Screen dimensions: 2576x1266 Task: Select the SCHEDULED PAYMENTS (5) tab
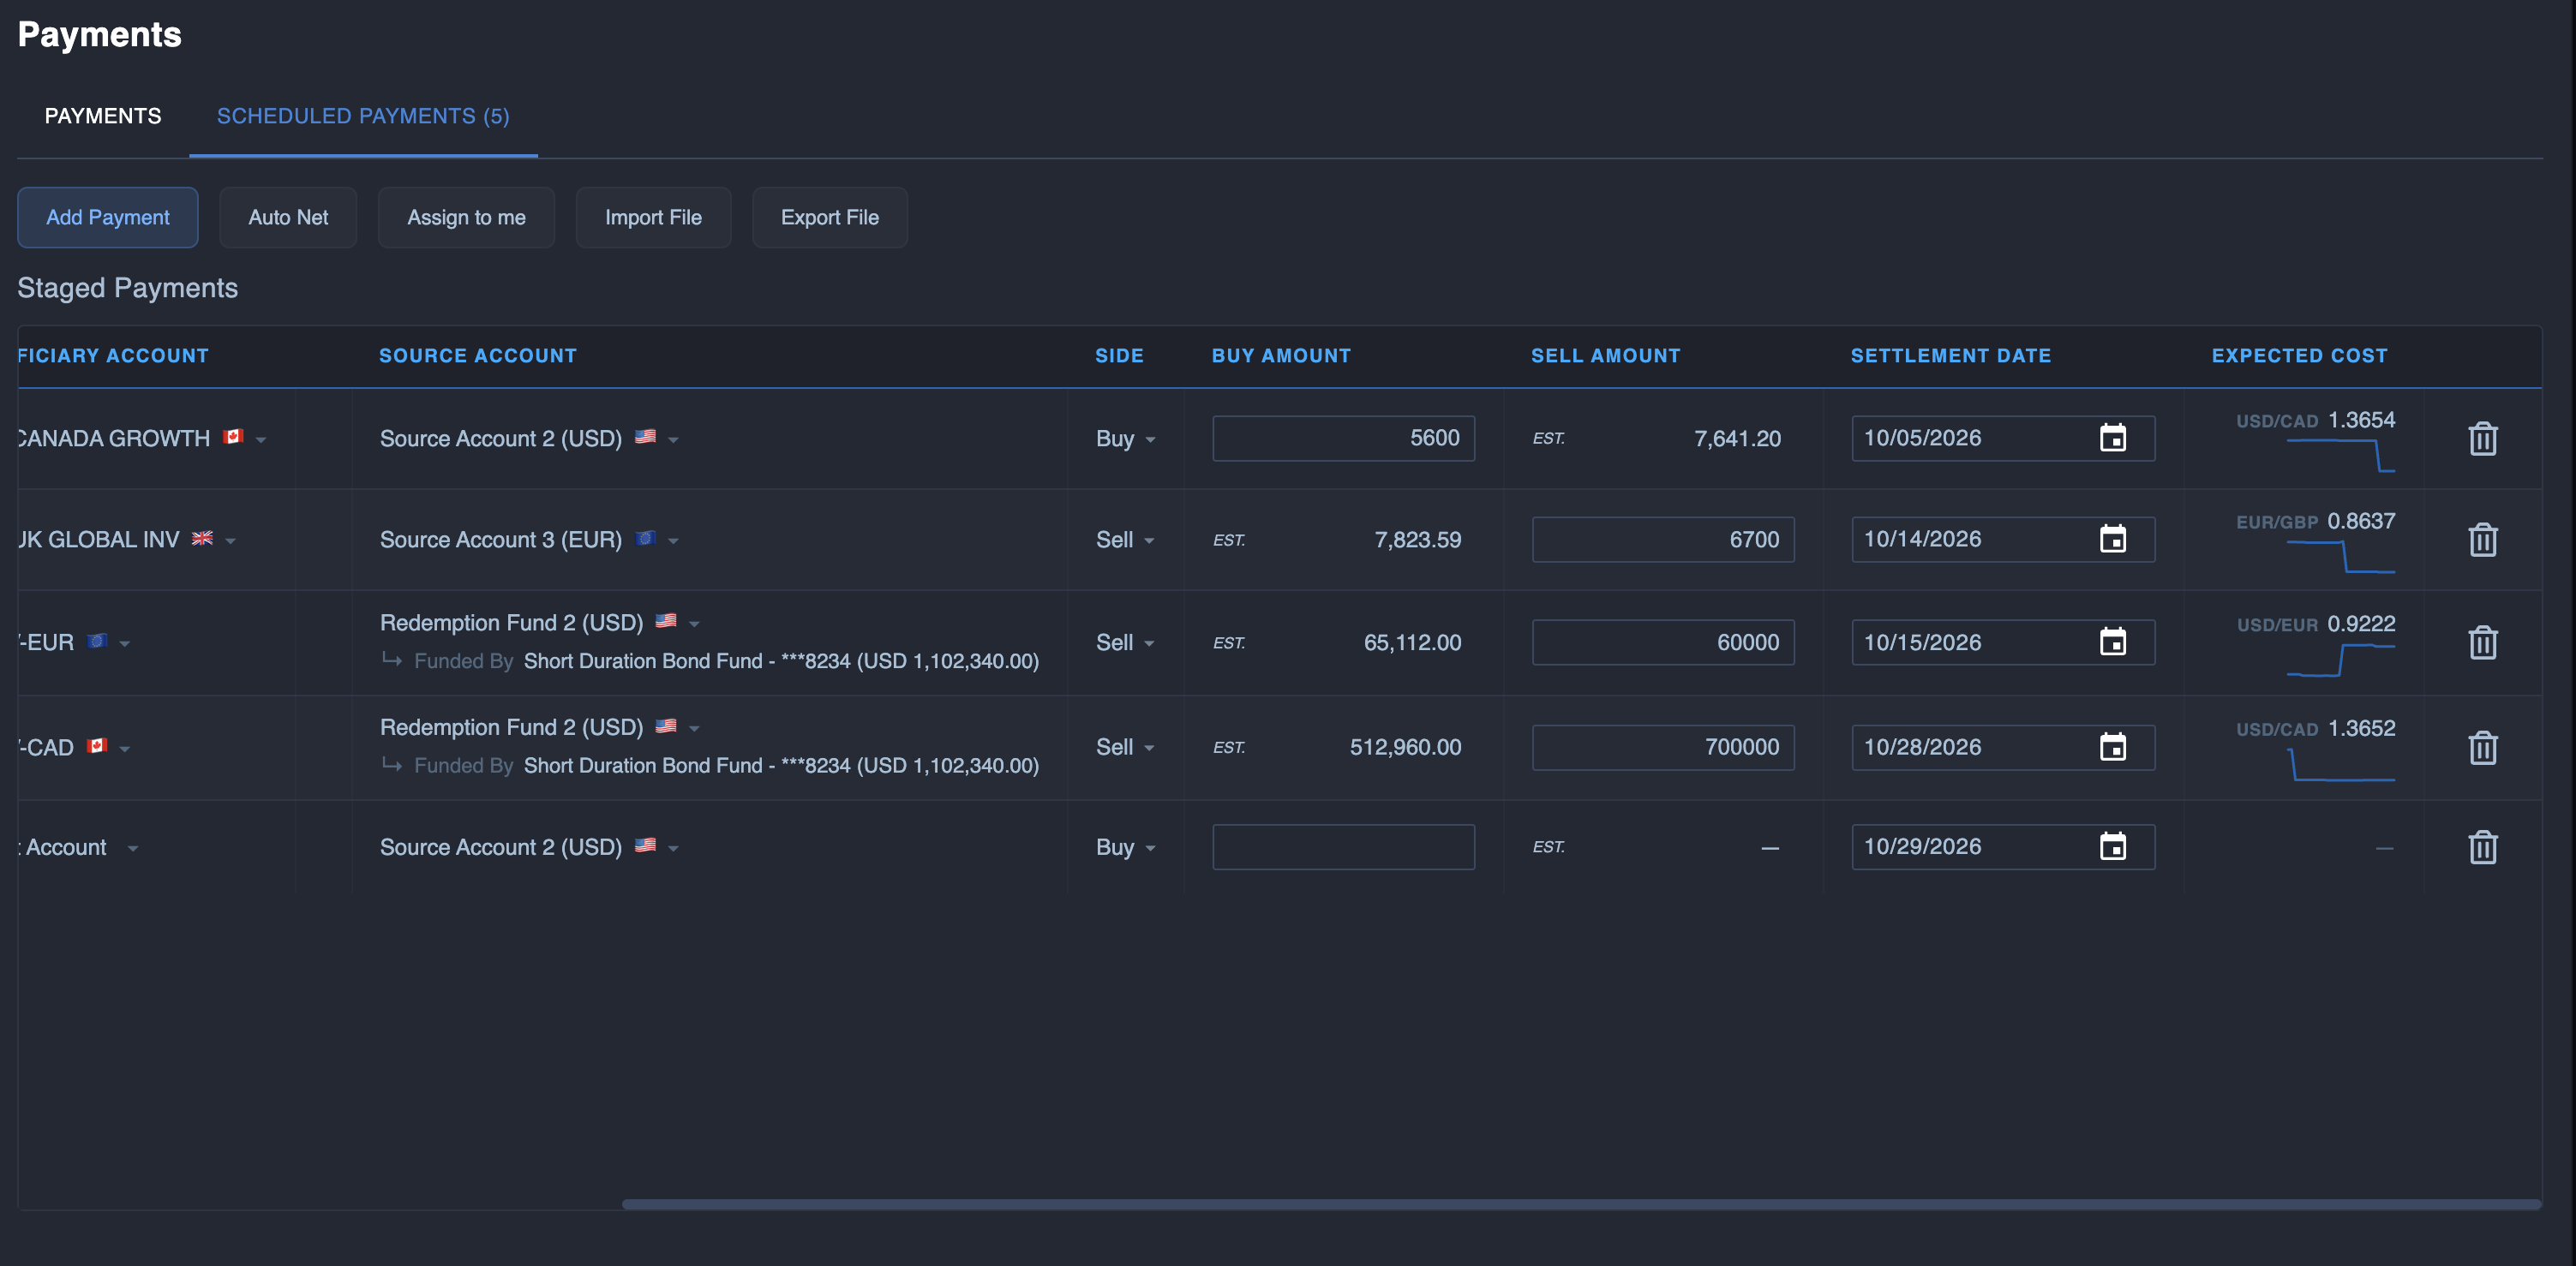[x=363, y=116]
